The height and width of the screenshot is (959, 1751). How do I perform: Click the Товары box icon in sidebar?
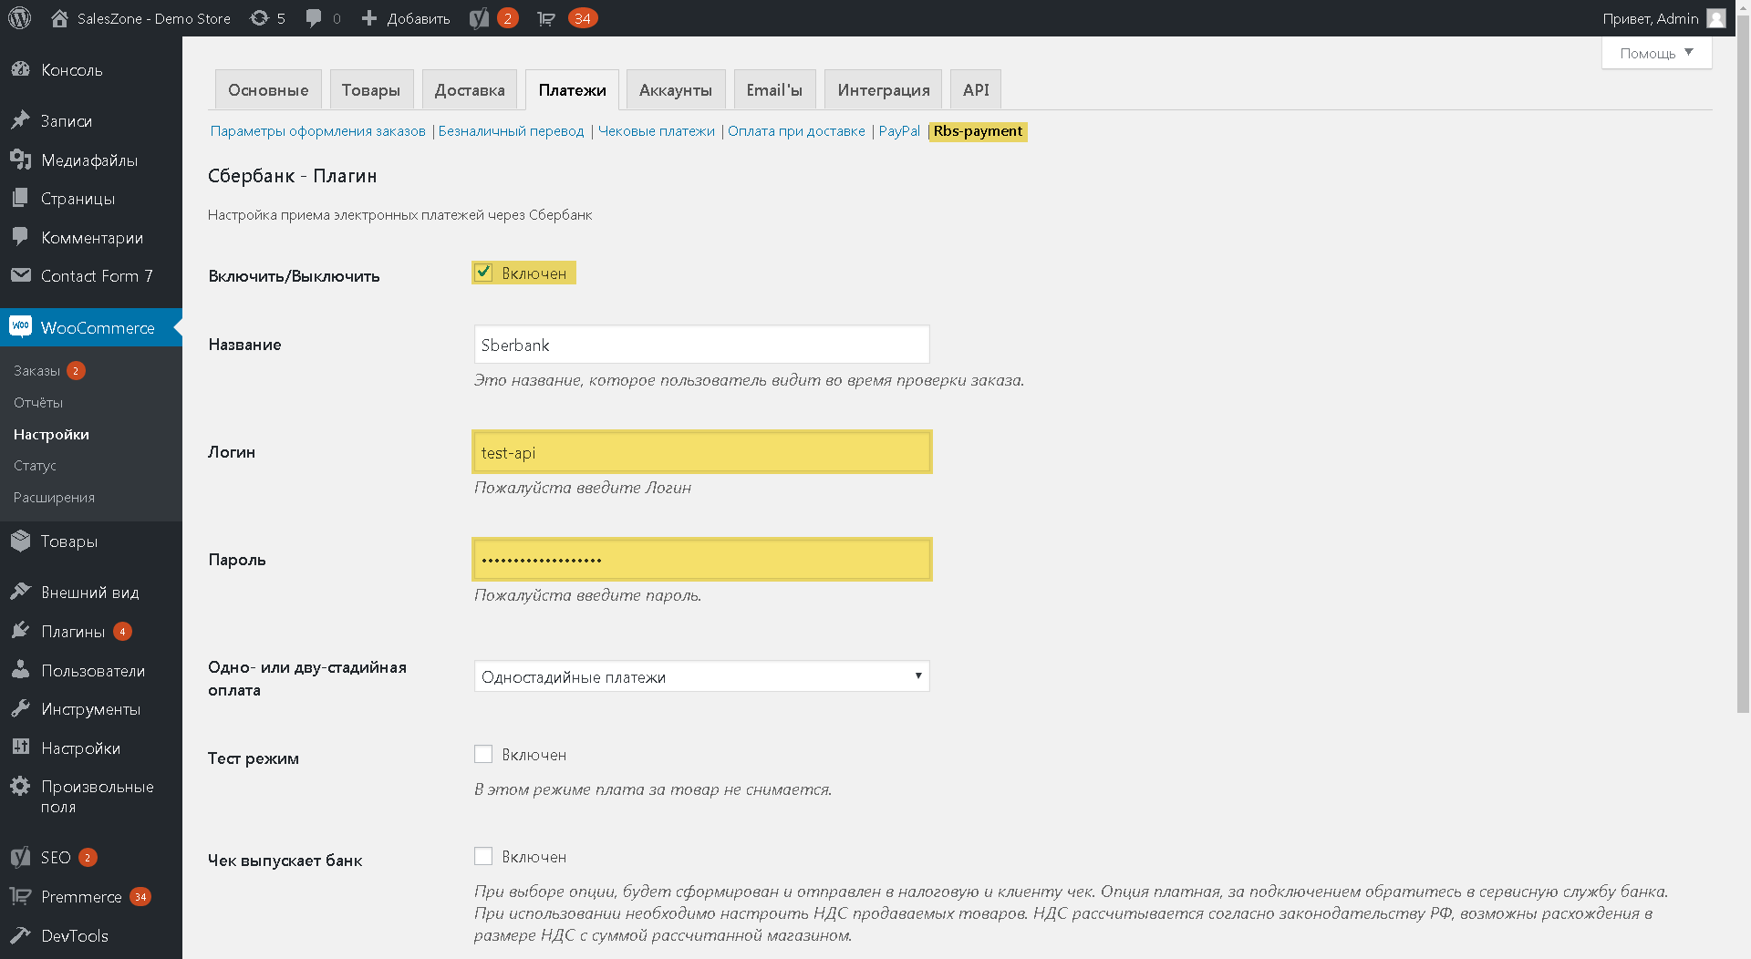pyautogui.click(x=20, y=541)
